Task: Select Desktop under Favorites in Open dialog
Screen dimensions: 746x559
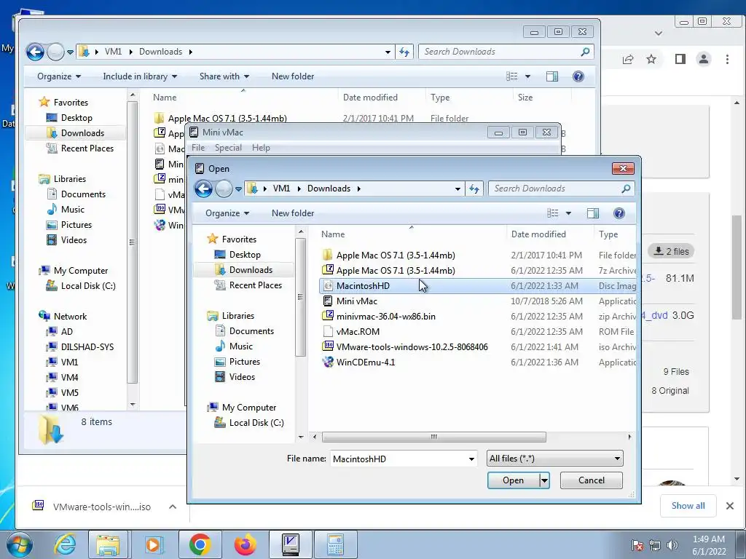Action: pos(245,255)
